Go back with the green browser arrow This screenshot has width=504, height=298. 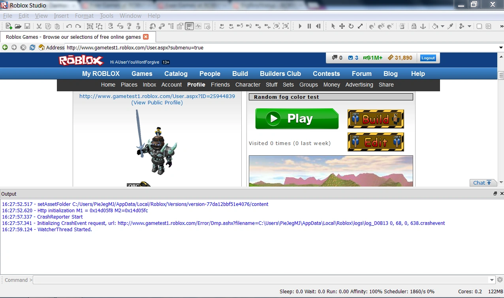5,47
